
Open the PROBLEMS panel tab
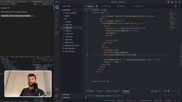point(90,91)
